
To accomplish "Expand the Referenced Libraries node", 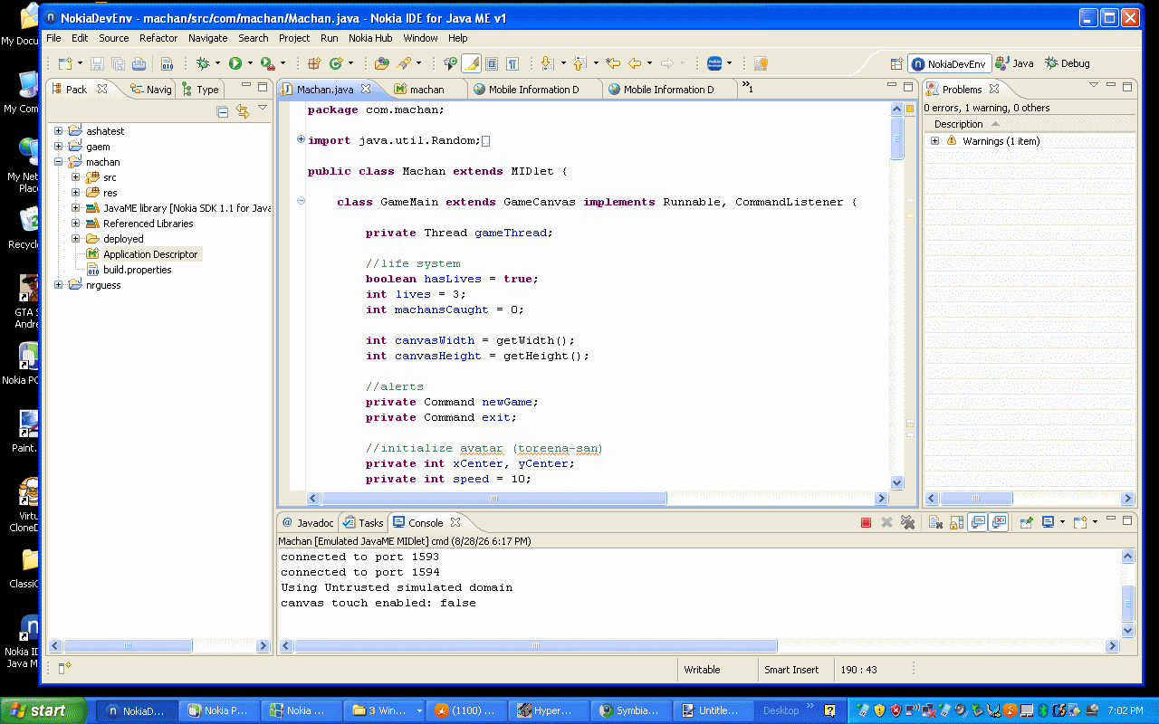I will pos(76,224).
